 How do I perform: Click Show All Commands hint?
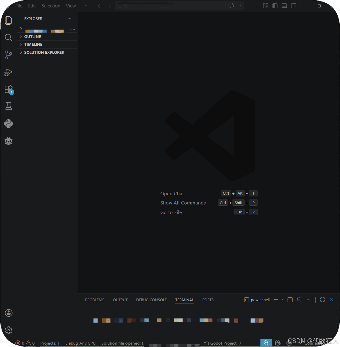[183, 203]
